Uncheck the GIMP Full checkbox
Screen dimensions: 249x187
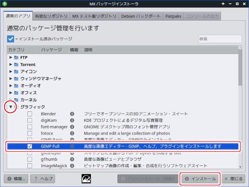29,146
